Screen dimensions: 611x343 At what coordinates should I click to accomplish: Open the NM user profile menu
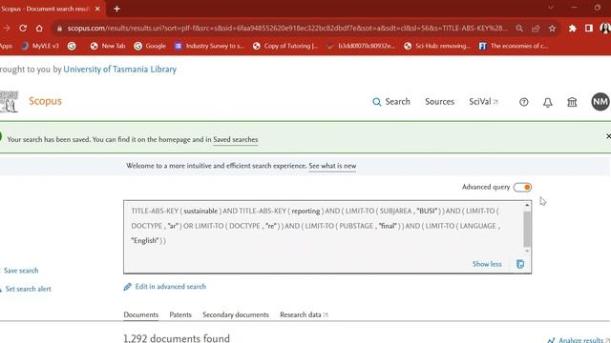point(600,102)
